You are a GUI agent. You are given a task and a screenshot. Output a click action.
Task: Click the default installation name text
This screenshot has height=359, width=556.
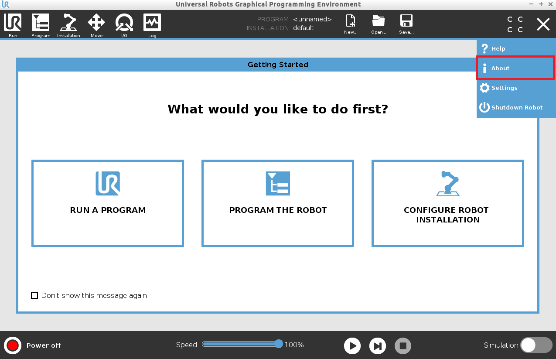tap(303, 28)
